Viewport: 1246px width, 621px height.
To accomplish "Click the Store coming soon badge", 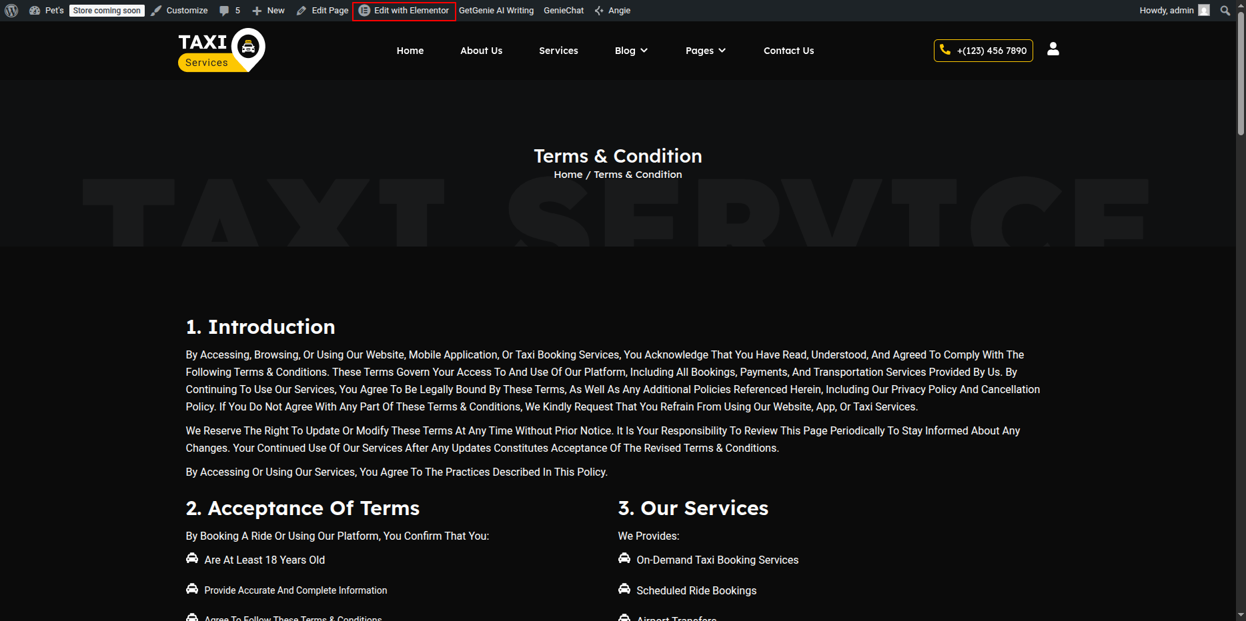I will coord(107,11).
